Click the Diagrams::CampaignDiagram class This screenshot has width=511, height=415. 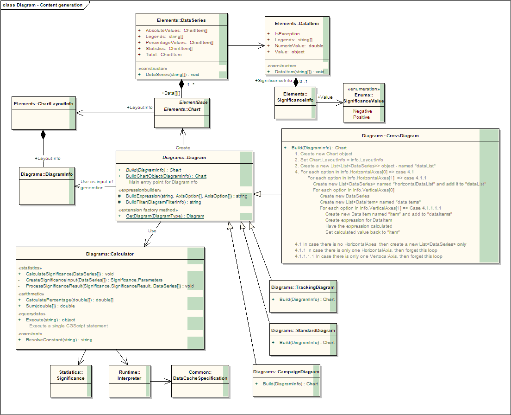click(286, 372)
